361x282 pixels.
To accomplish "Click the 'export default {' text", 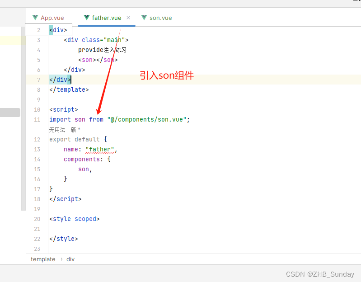I will (x=78, y=139).
